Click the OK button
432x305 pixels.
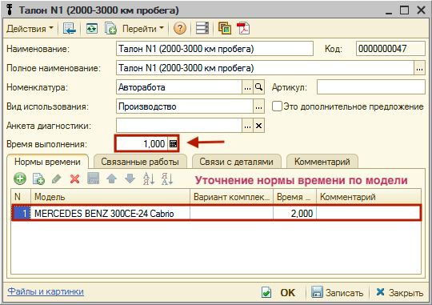[279, 292]
